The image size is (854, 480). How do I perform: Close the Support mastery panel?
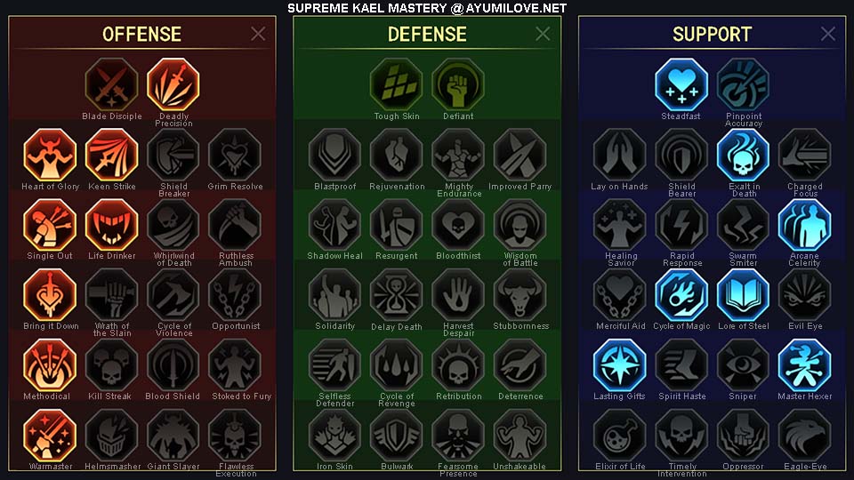click(x=828, y=34)
